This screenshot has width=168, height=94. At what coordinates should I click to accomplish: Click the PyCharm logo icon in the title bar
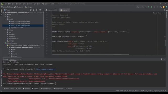(x=2, y=4)
